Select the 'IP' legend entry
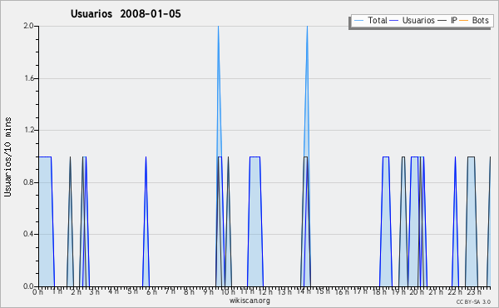The width and height of the screenshot is (499, 308). 454,20
